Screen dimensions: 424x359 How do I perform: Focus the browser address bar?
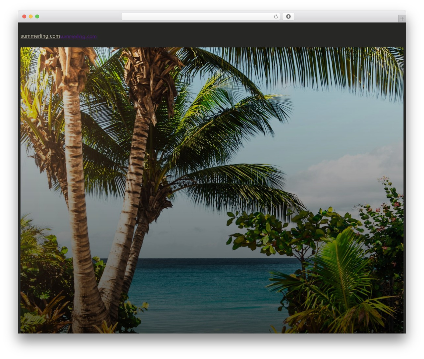(201, 17)
